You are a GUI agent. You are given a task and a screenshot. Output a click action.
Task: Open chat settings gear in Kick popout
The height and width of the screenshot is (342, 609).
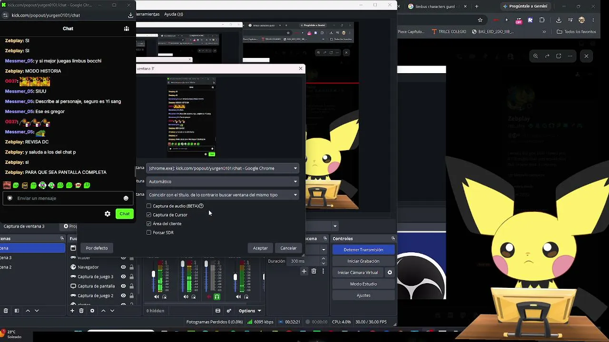tap(108, 214)
